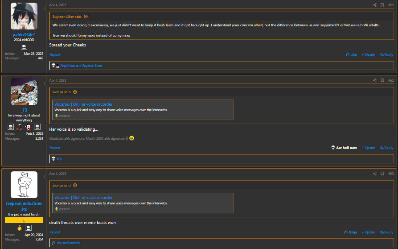
Task: Open 'alonso said:' header in post #63
Action: coord(62,185)
